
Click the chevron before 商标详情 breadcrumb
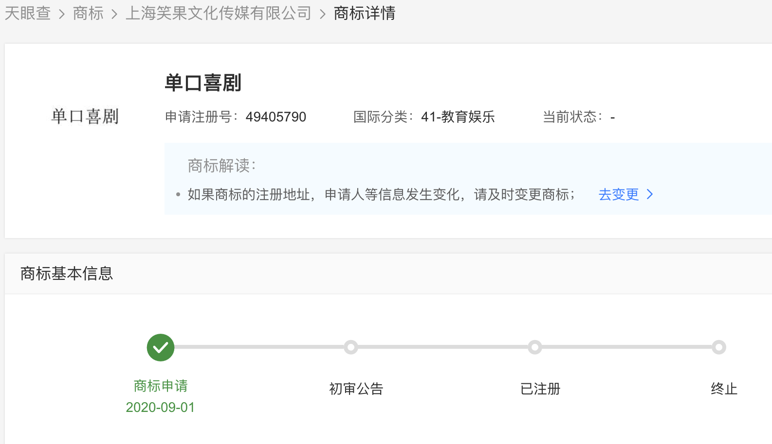point(322,14)
